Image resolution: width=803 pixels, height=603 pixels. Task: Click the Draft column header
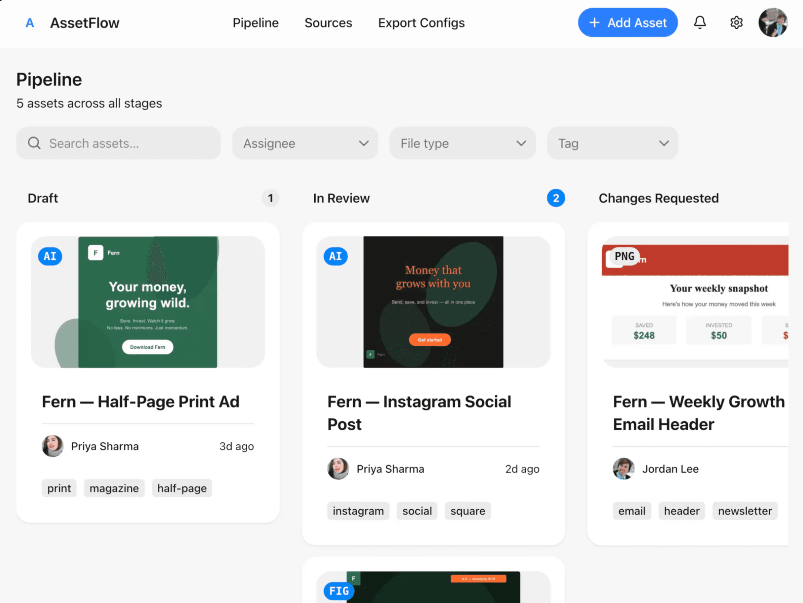pos(43,198)
